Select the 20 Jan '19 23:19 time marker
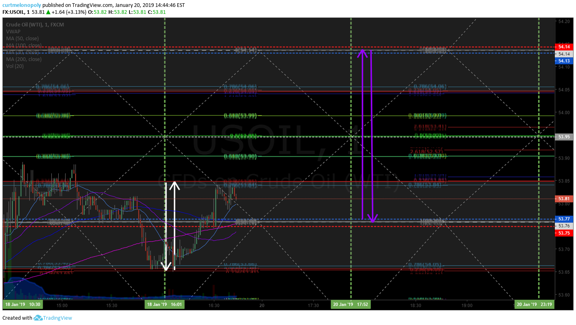This screenshot has height=325, width=576. [535, 305]
